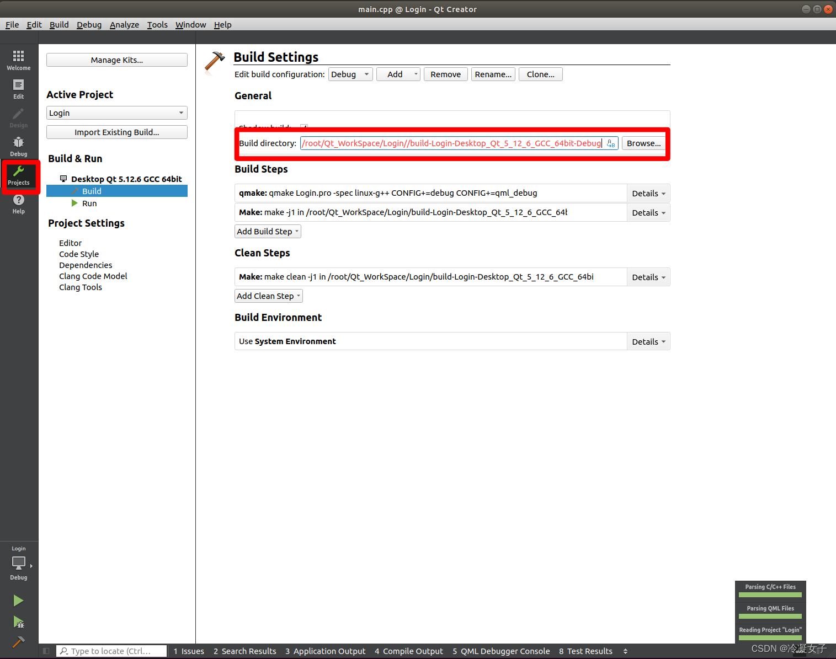The height and width of the screenshot is (659, 836).
Task: Open the Issues output pane
Action: coord(189,651)
